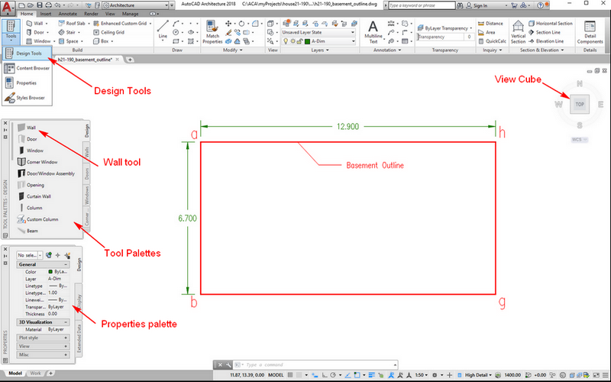This screenshot has height=382, width=611.
Task: Toggle grid display in status bar
Action: pos(290,375)
